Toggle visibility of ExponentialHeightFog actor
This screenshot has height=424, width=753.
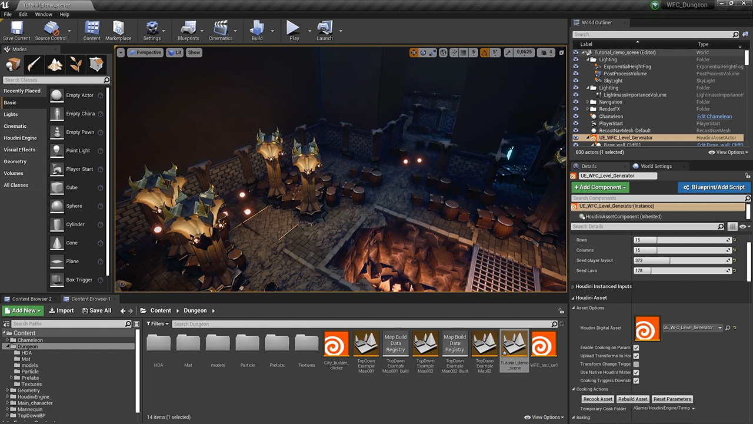point(576,67)
